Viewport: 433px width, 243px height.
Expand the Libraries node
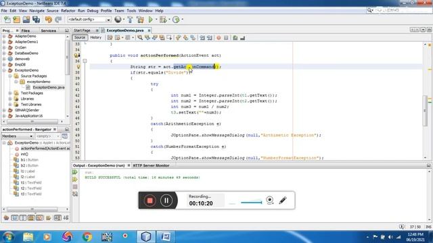pos(10,99)
